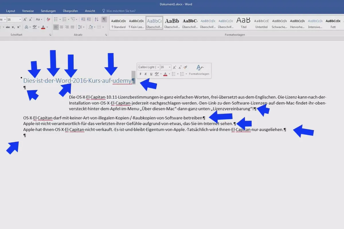
Task: Click format painter brush in mini toolbar
Action: click(x=185, y=67)
